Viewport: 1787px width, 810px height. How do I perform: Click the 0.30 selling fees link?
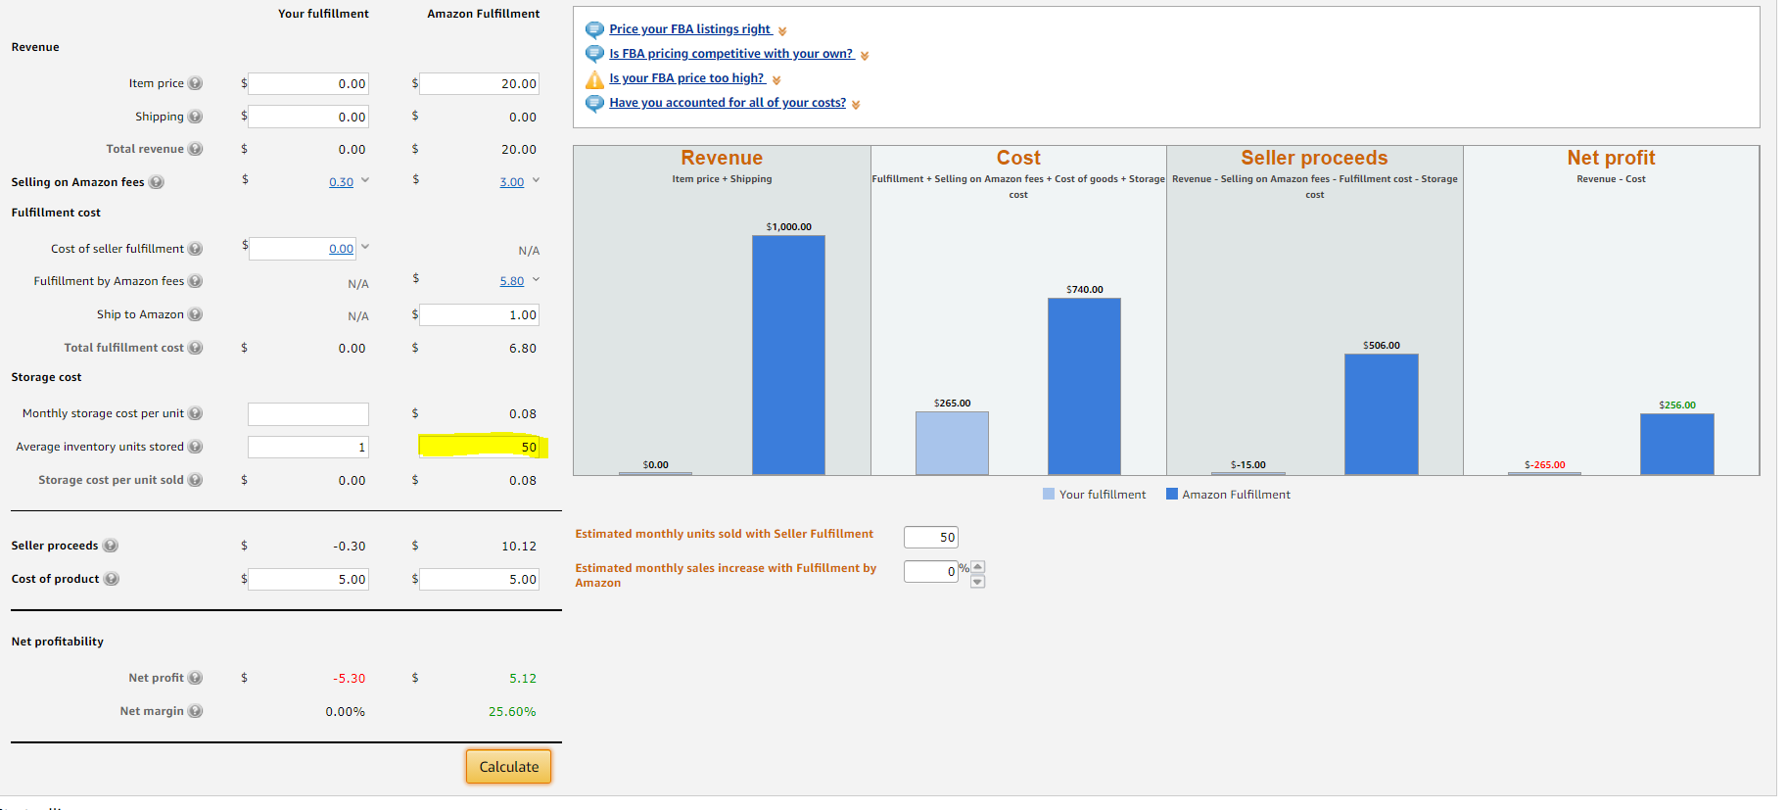coord(341,182)
